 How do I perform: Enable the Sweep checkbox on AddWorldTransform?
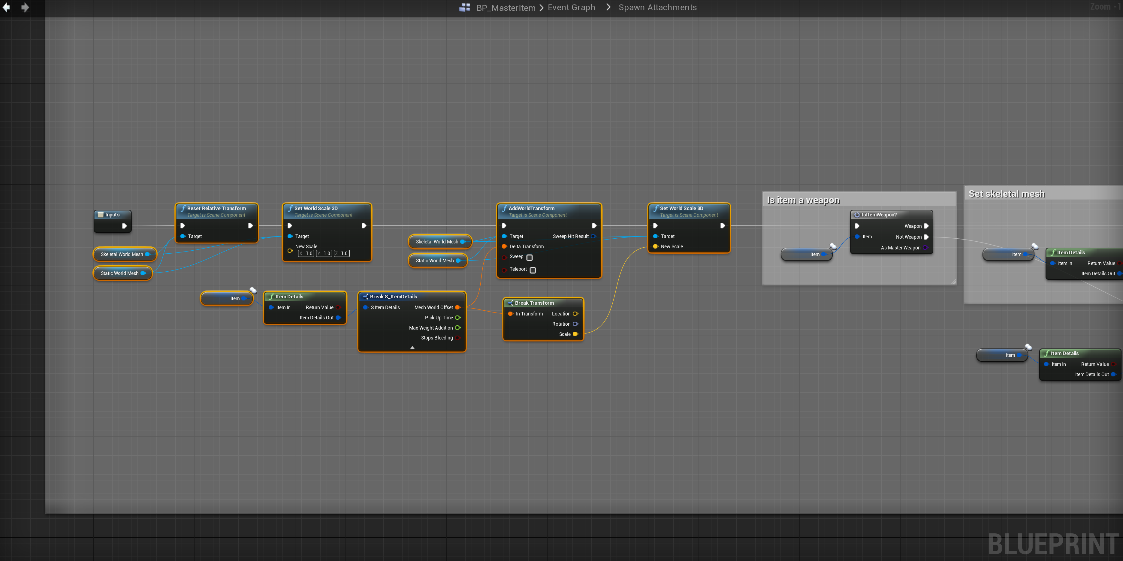tap(530, 258)
